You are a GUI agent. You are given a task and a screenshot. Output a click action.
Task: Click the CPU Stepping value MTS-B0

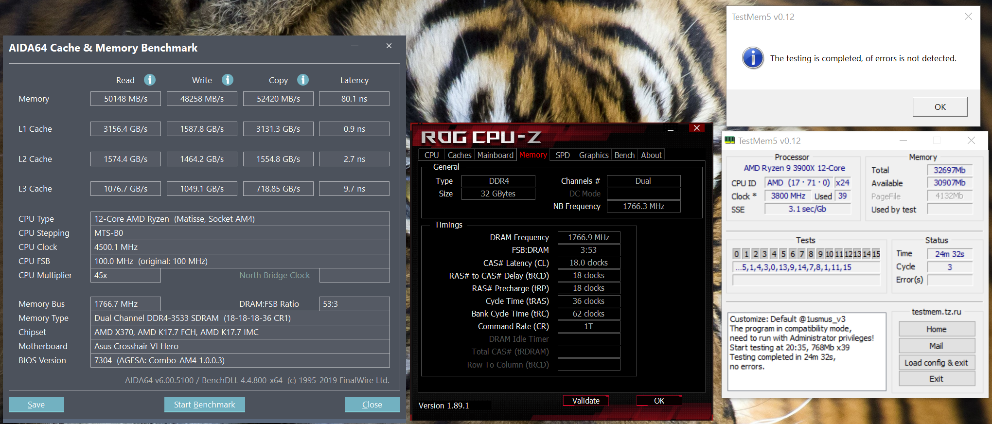240,233
